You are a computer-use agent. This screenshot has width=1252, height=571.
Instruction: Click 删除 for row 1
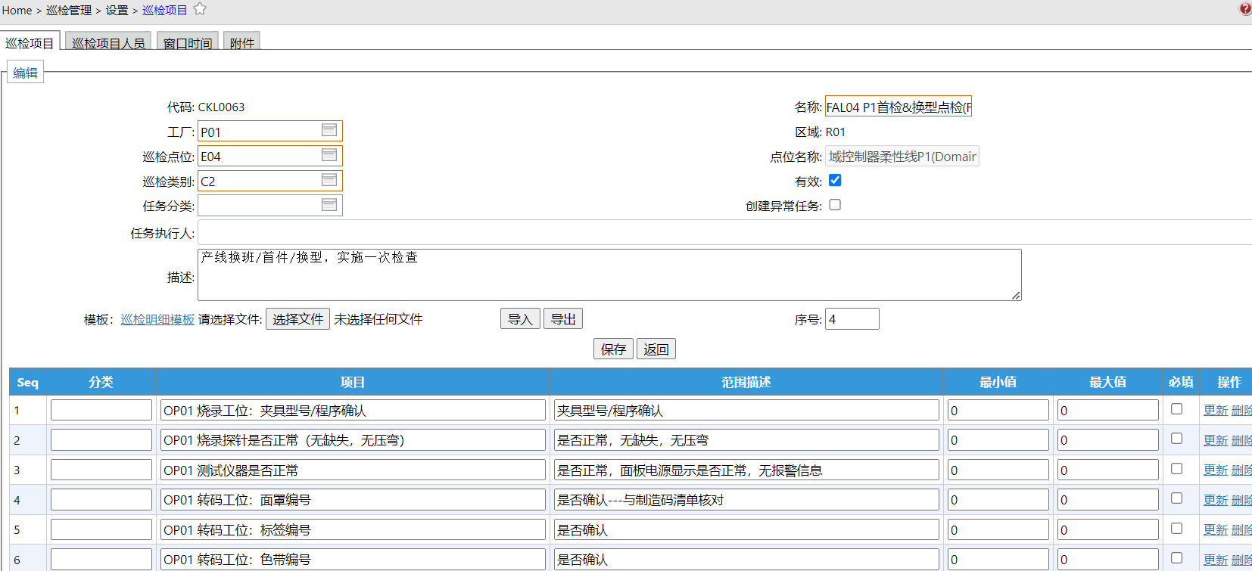[1242, 410]
